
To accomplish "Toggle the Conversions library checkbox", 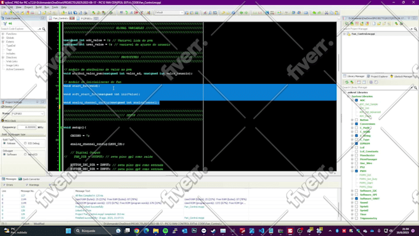I will click(357, 124).
